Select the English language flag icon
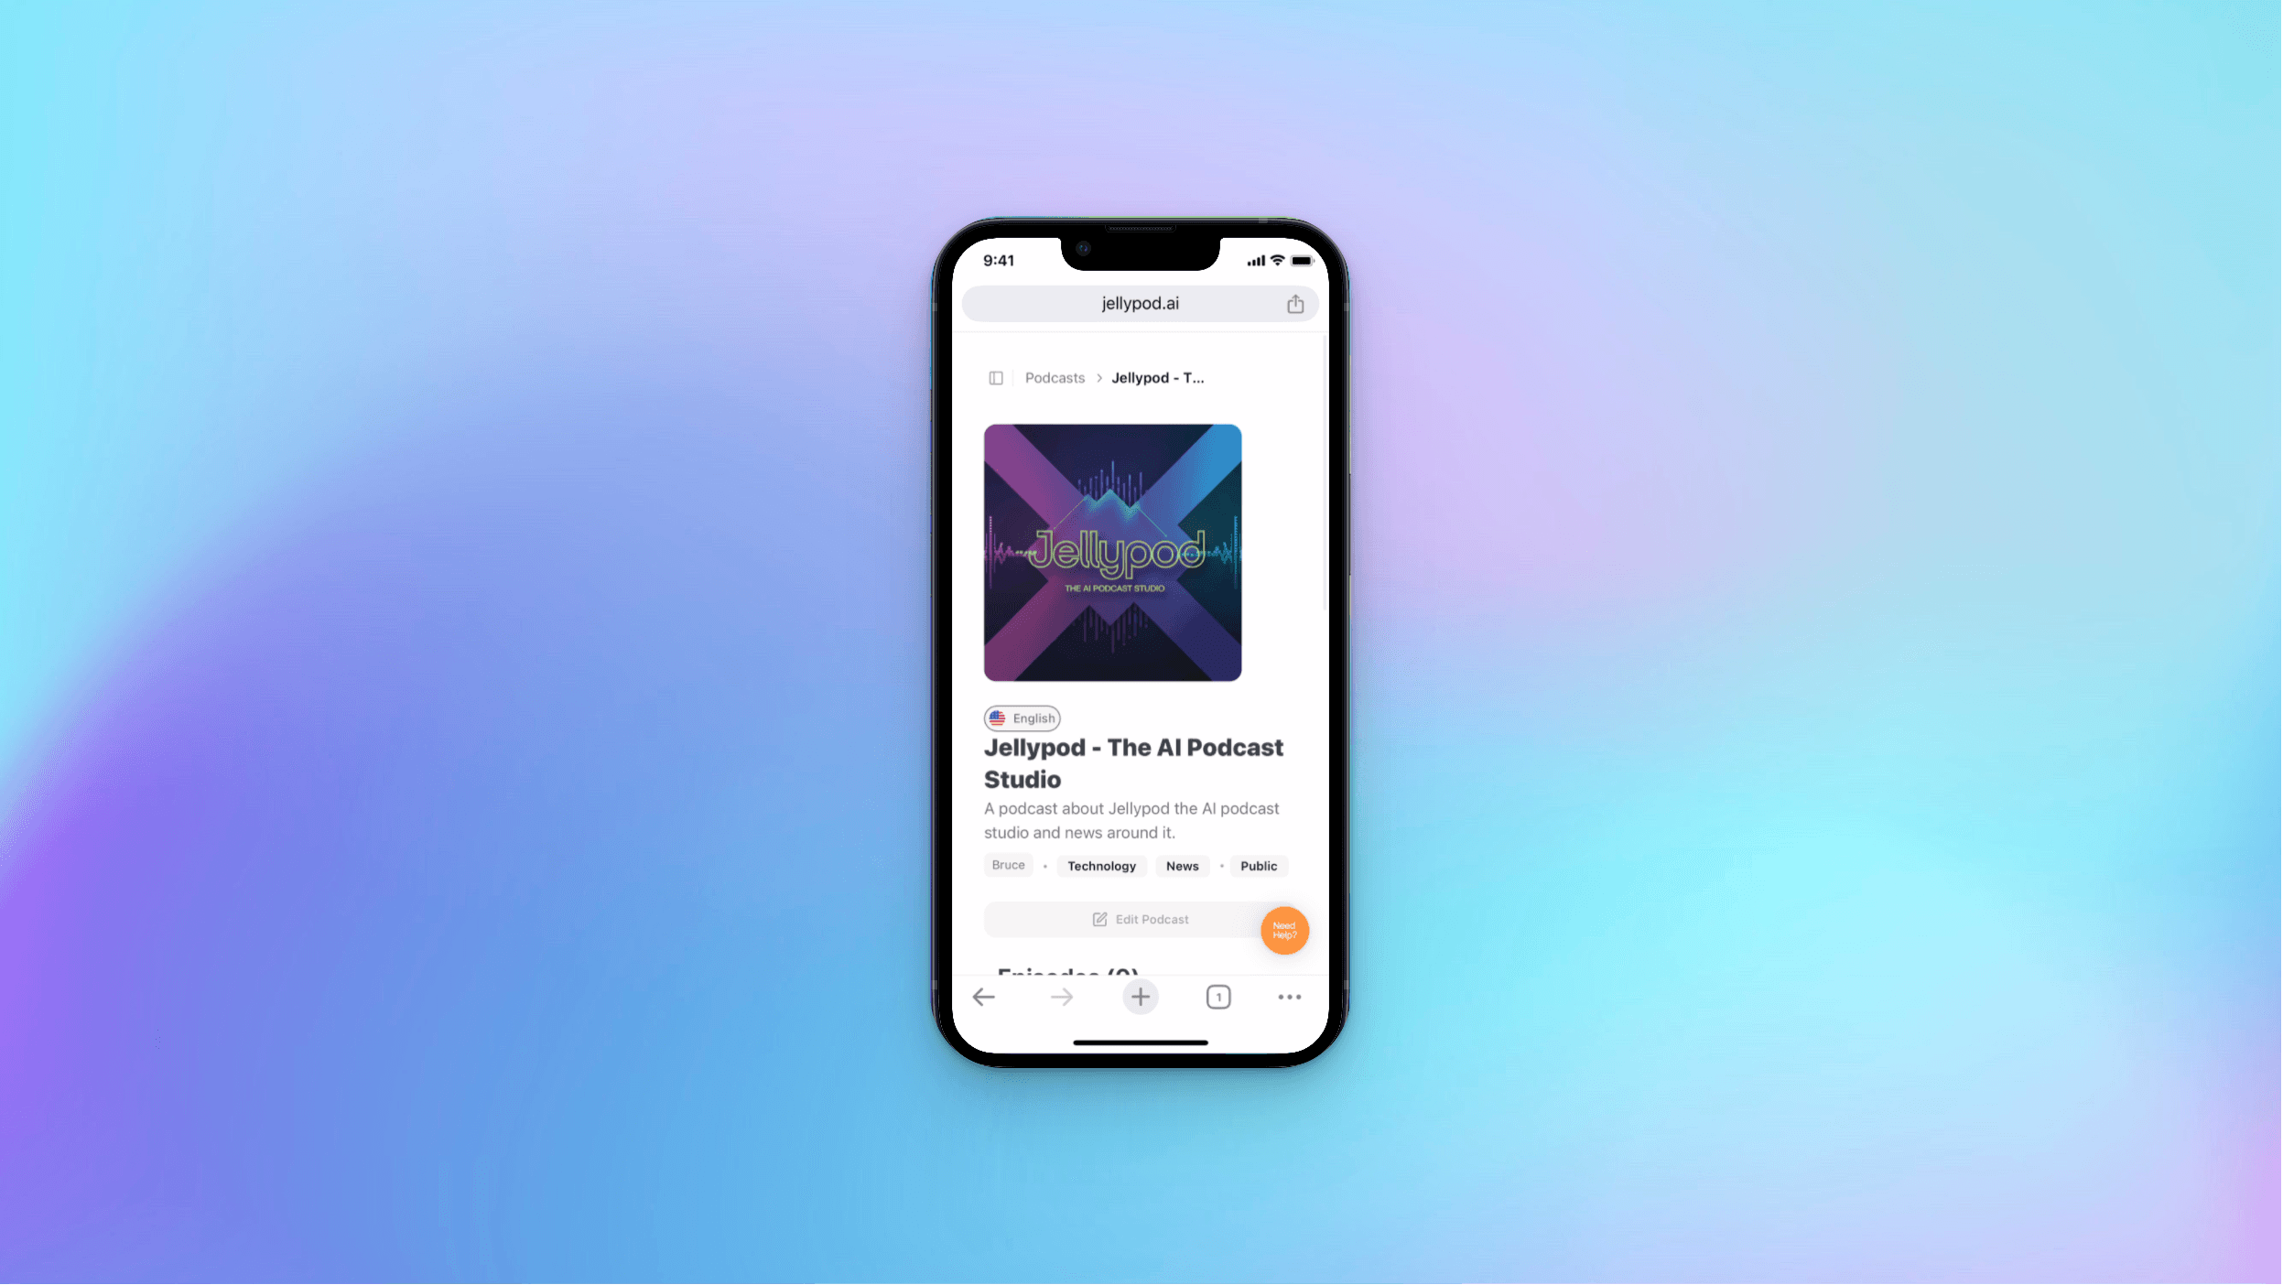 (x=997, y=718)
